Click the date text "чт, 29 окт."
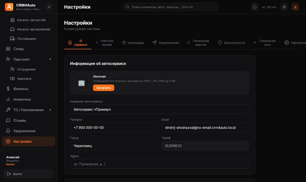306x182 pixels. pyautogui.click(x=269, y=7)
